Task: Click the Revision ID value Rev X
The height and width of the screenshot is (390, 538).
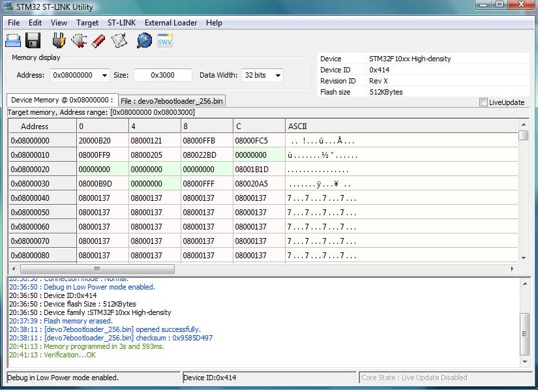Action: [378, 81]
